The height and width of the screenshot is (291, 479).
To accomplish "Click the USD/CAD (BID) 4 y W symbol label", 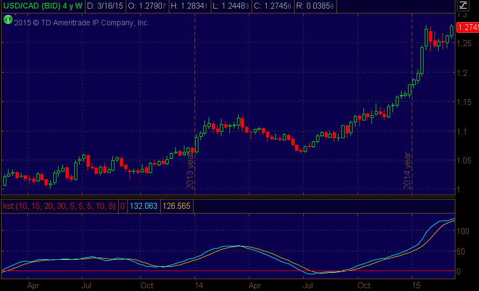I will point(42,6).
